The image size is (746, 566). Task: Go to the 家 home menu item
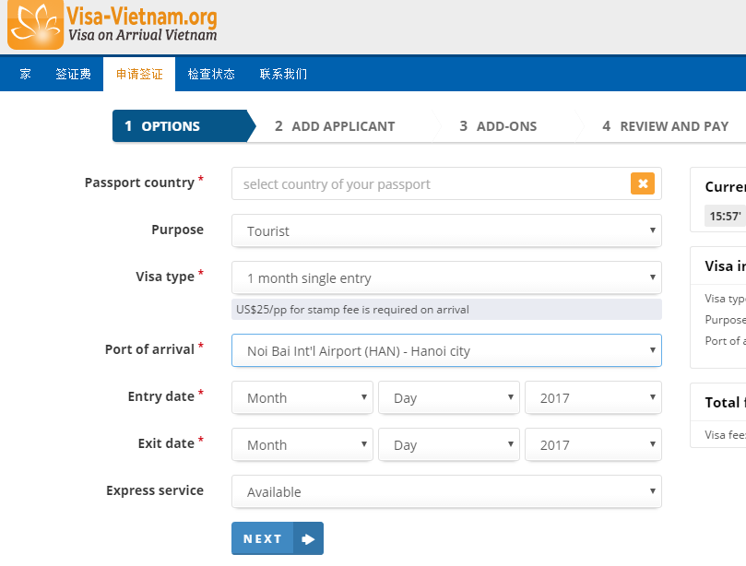click(25, 74)
